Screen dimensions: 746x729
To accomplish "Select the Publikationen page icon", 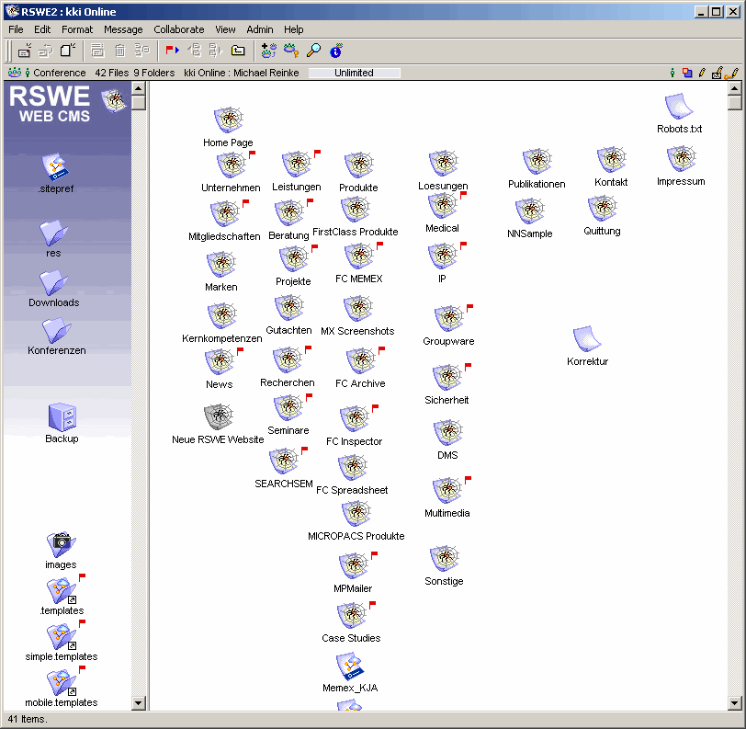I will coord(537,162).
